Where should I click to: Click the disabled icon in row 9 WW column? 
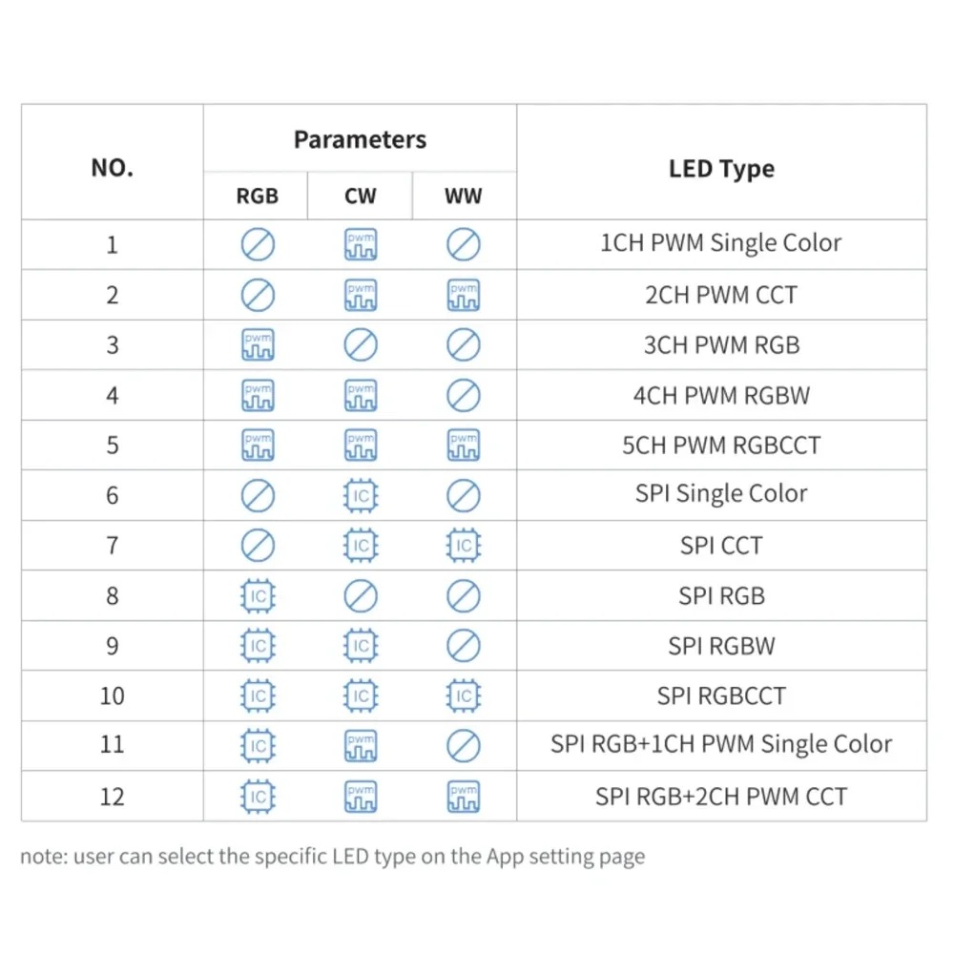[x=464, y=646]
